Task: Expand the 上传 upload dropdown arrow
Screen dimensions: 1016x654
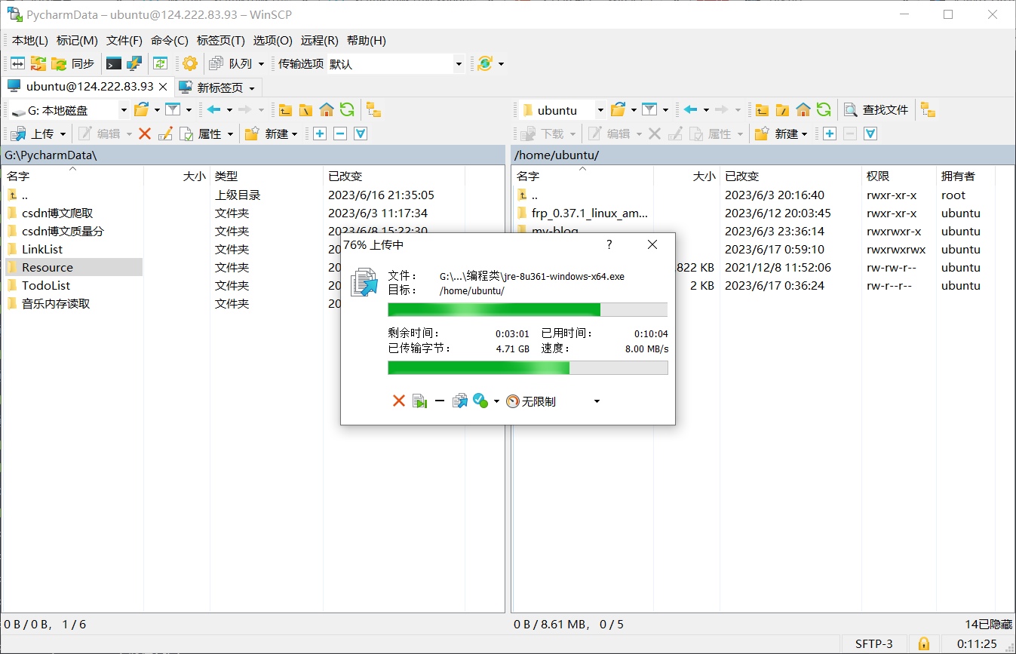Action: pyautogui.click(x=63, y=134)
